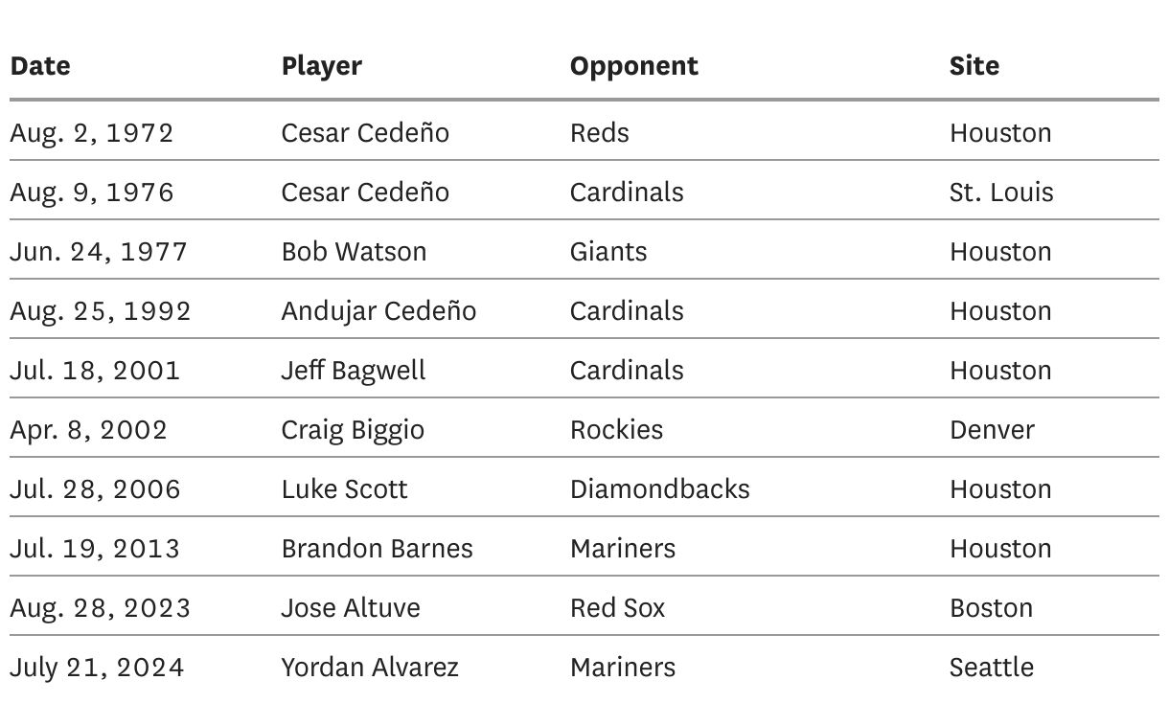The image size is (1169, 703).
Task: Click the Bob Watson player cell
Action: click(354, 251)
